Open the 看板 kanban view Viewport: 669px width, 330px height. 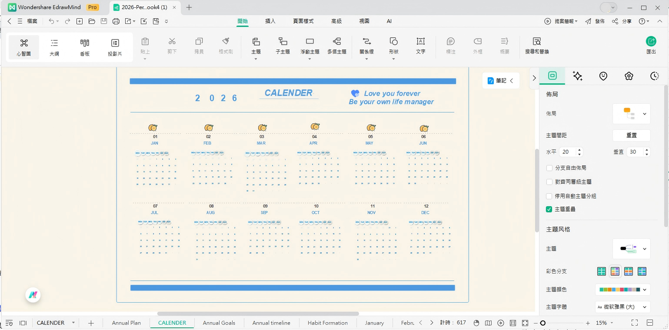pos(85,47)
